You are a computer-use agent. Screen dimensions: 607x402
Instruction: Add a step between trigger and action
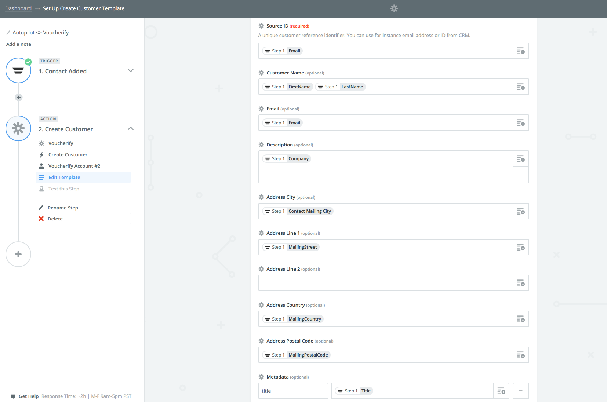[18, 97]
